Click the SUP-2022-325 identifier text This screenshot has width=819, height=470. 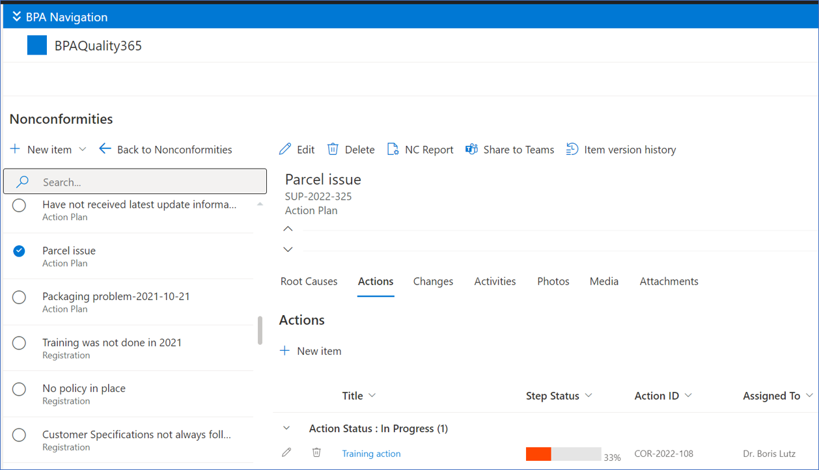[x=318, y=196]
